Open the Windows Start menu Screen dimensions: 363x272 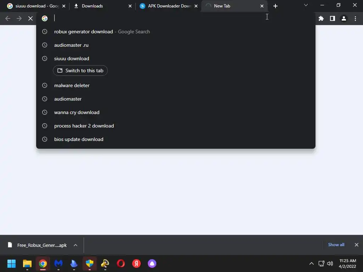tap(12, 263)
